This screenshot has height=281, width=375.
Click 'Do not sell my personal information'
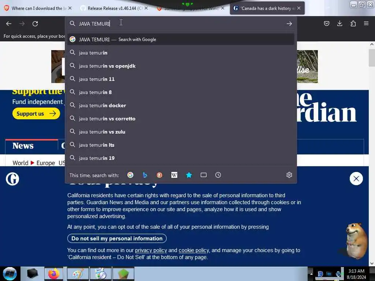117,239
